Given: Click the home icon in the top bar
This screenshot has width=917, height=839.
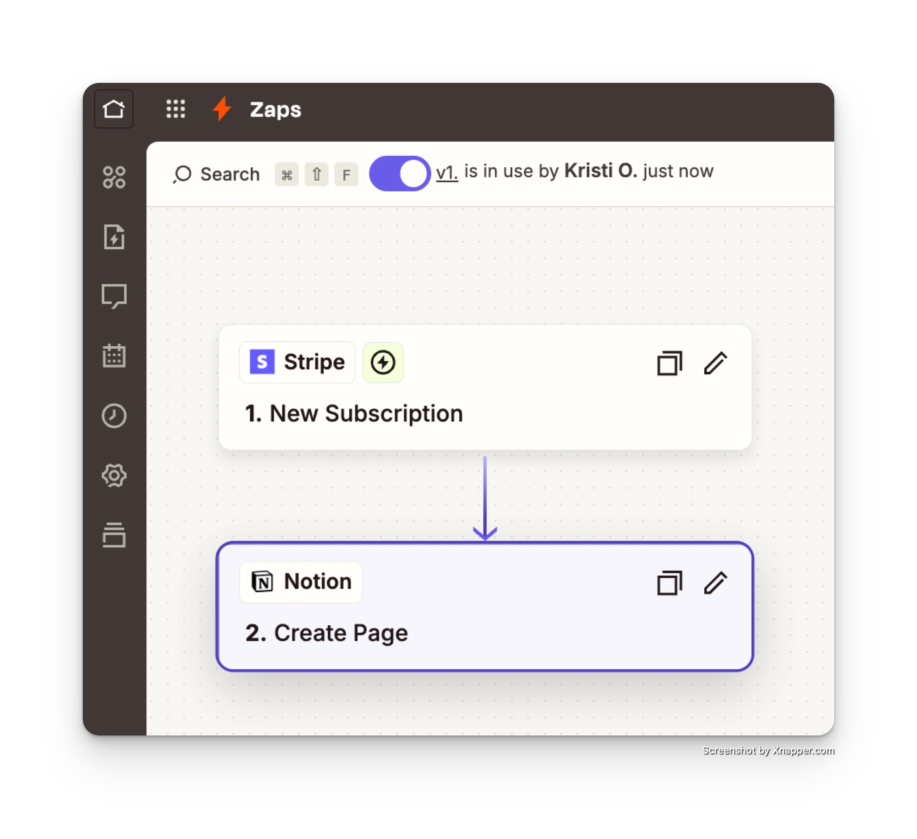Looking at the screenshot, I should coord(114,109).
